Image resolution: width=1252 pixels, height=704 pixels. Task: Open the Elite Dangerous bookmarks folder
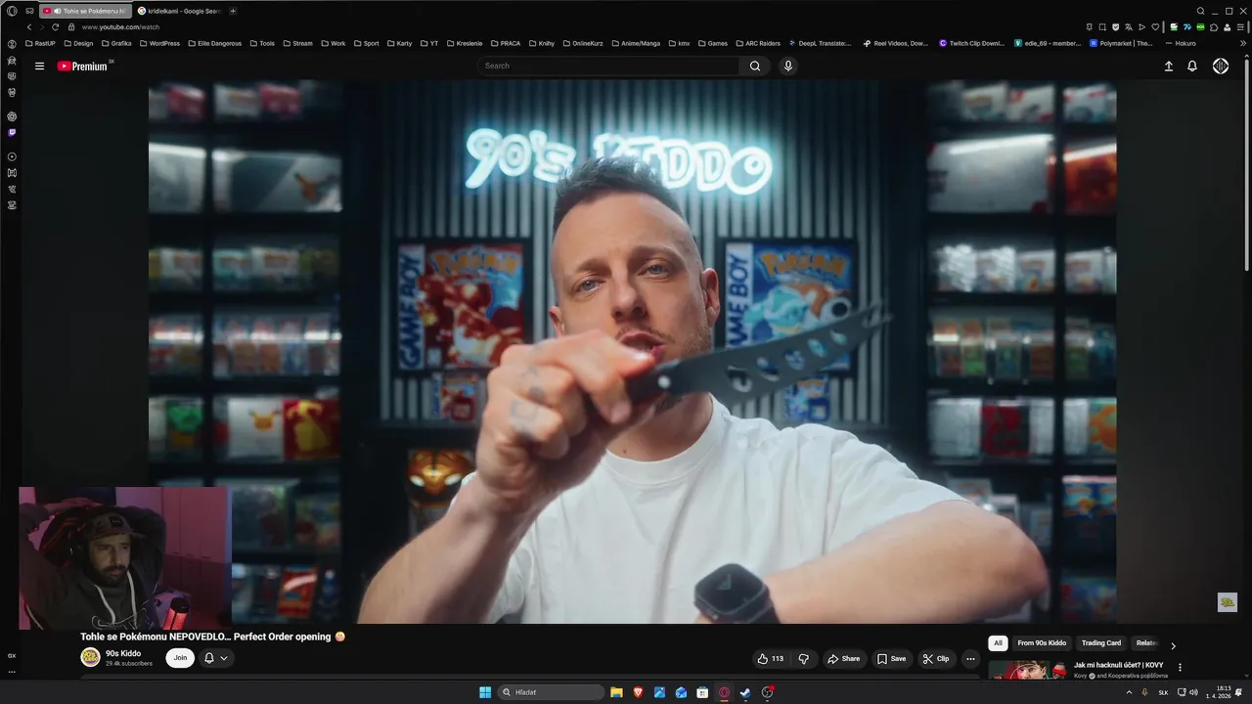pyautogui.click(x=214, y=43)
